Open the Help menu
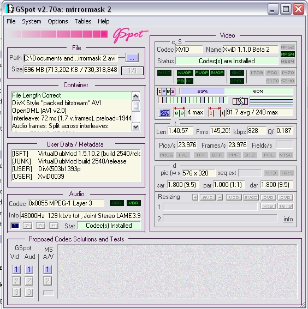308x309 pixels. point(103,21)
